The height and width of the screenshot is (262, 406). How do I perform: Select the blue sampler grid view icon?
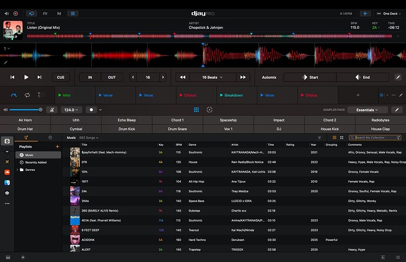click(197, 110)
